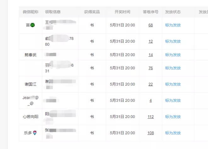Mark 鲍春武's prize as issued via 标为发放
This screenshot has height=149, width=208.
coord(173,55)
